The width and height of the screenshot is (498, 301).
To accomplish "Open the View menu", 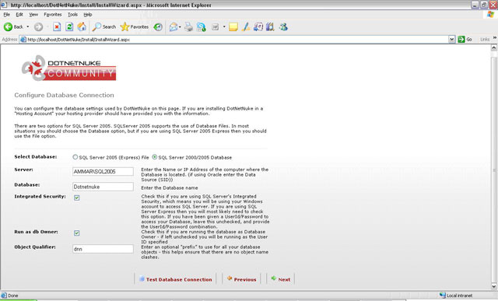I will click(x=33, y=15).
